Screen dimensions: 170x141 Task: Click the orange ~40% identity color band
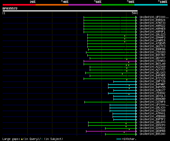[52, 5]
